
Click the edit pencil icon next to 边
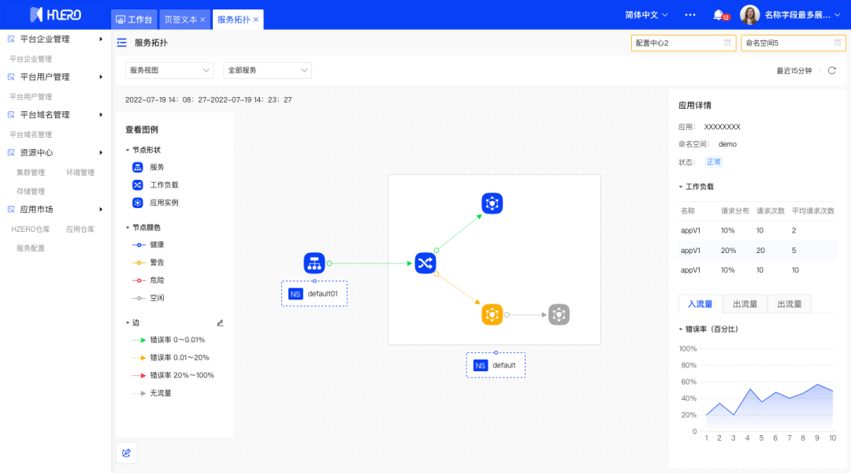point(221,322)
